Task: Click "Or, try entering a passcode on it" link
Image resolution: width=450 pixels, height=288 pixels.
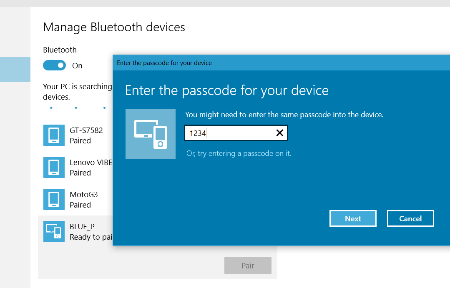Action: point(239,153)
